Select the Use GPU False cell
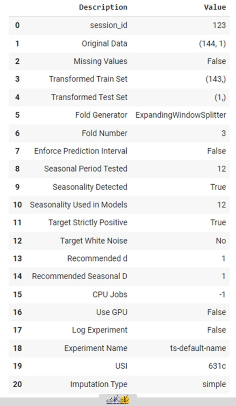Image resolution: width=236 pixels, height=406 pixels. point(217,312)
